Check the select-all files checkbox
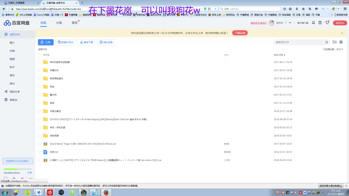349x196 pixels. click(40, 55)
